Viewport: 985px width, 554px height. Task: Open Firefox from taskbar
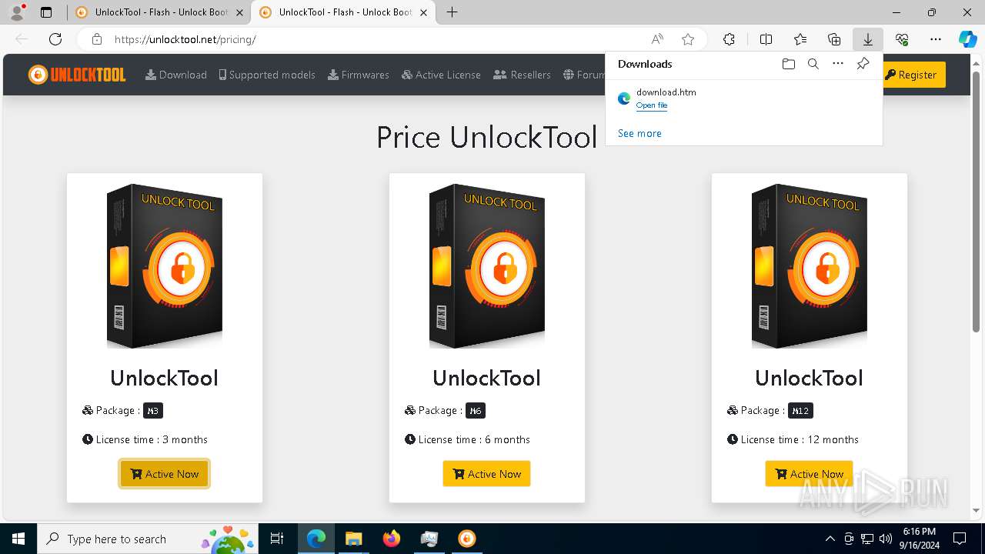point(392,539)
